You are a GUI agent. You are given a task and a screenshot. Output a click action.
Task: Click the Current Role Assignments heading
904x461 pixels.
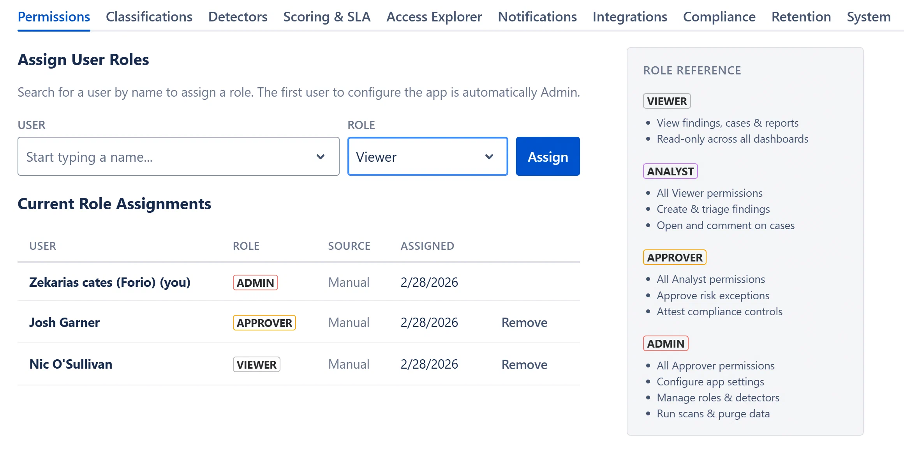(x=115, y=204)
